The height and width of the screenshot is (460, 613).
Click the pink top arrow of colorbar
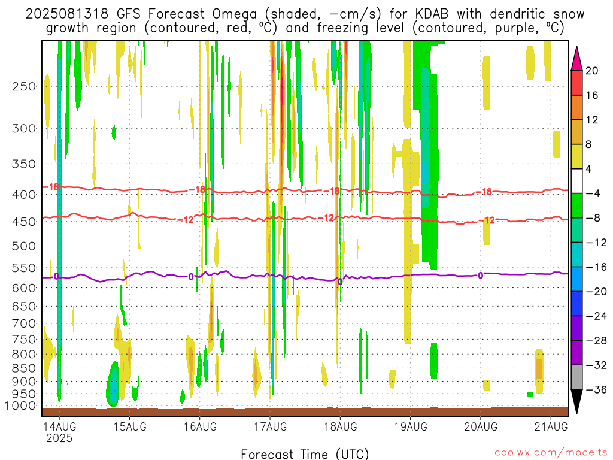[576, 59]
